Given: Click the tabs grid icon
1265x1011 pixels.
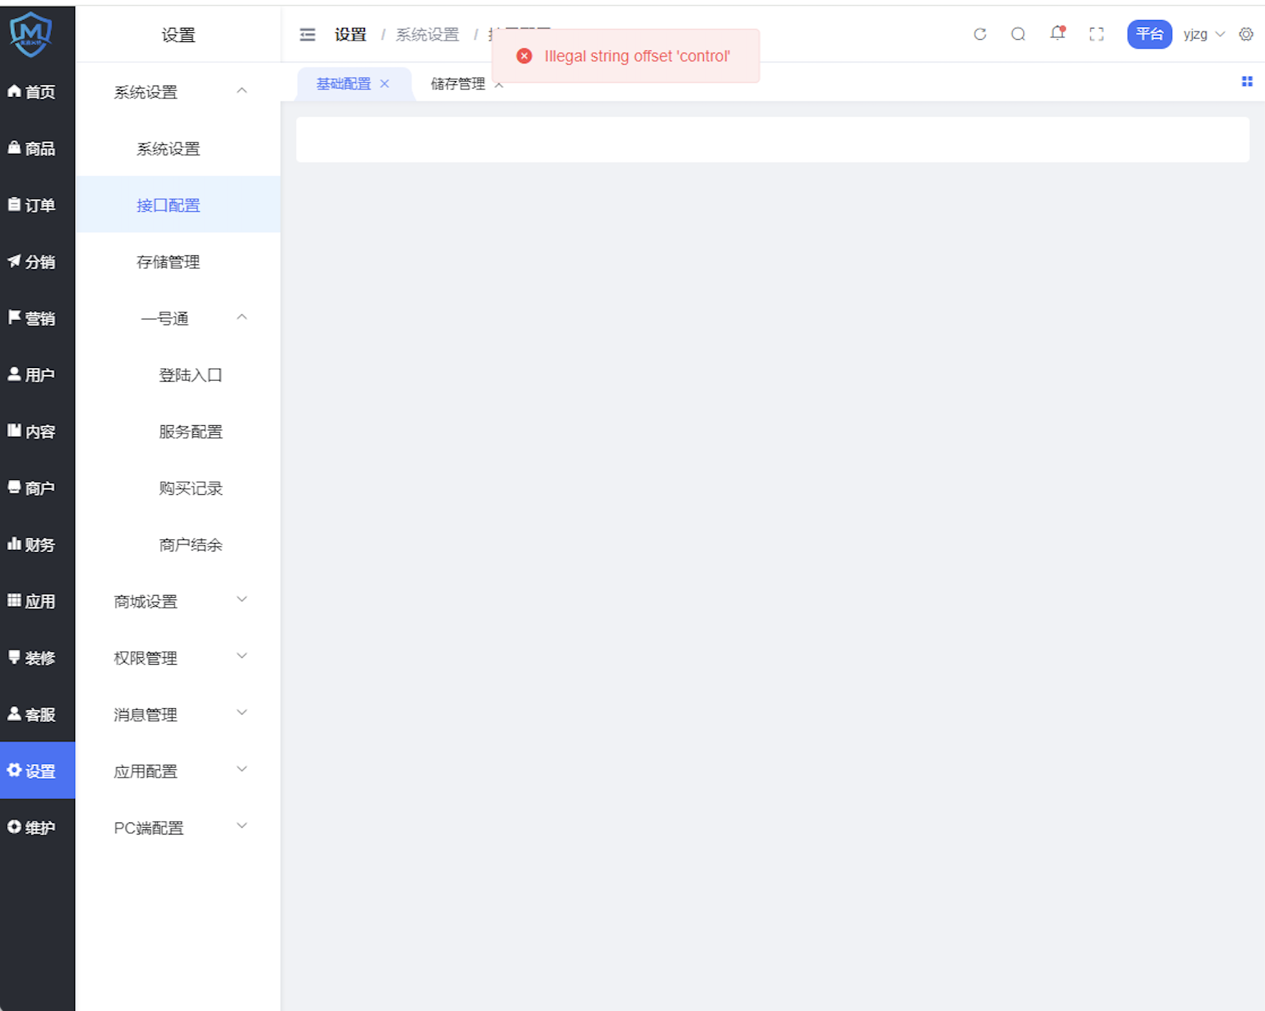Looking at the screenshot, I should tap(1247, 81).
